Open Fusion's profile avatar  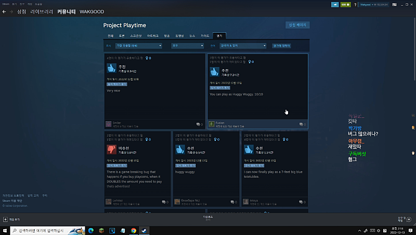tap(212, 124)
